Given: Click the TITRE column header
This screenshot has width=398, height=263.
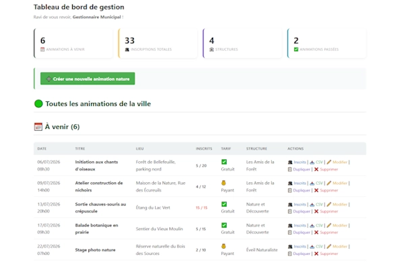Looking at the screenshot, I should click(x=80, y=149).
